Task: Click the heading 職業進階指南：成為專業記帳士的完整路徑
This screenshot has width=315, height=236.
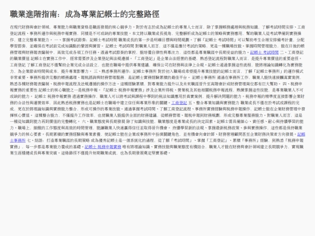Action: click(85, 14)
